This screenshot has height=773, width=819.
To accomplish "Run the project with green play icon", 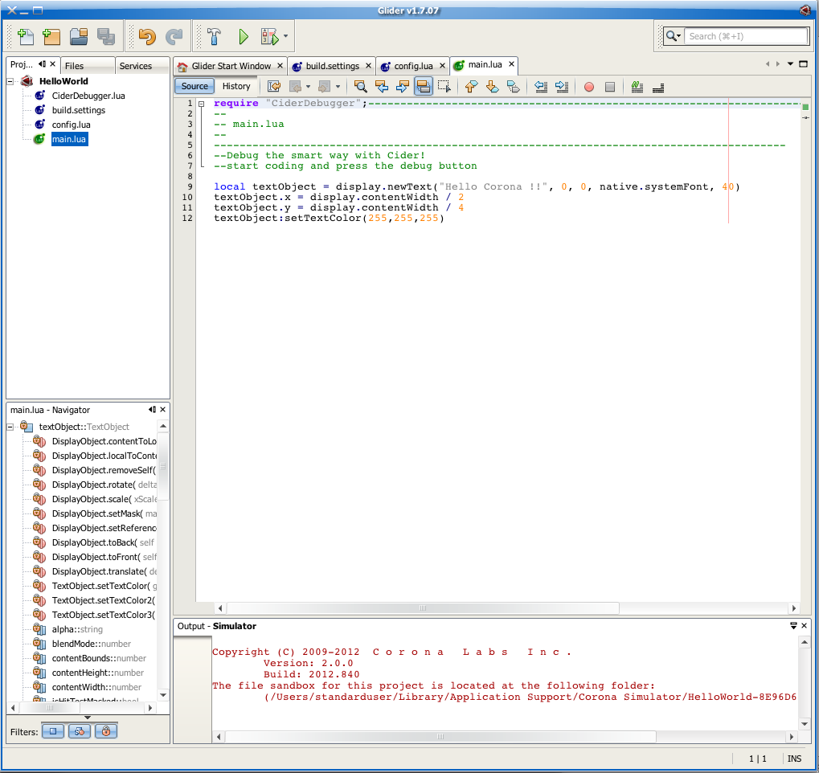I will (243, 36).
